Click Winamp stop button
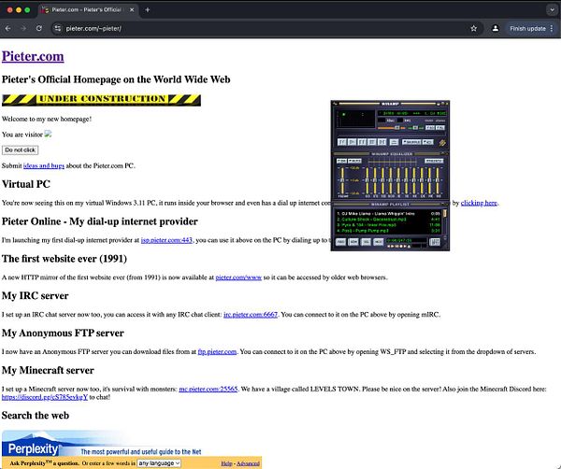 click(372, 142)
